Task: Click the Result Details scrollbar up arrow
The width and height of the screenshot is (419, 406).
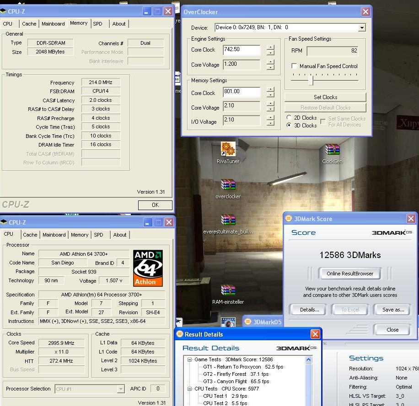Action: [308, 359]
